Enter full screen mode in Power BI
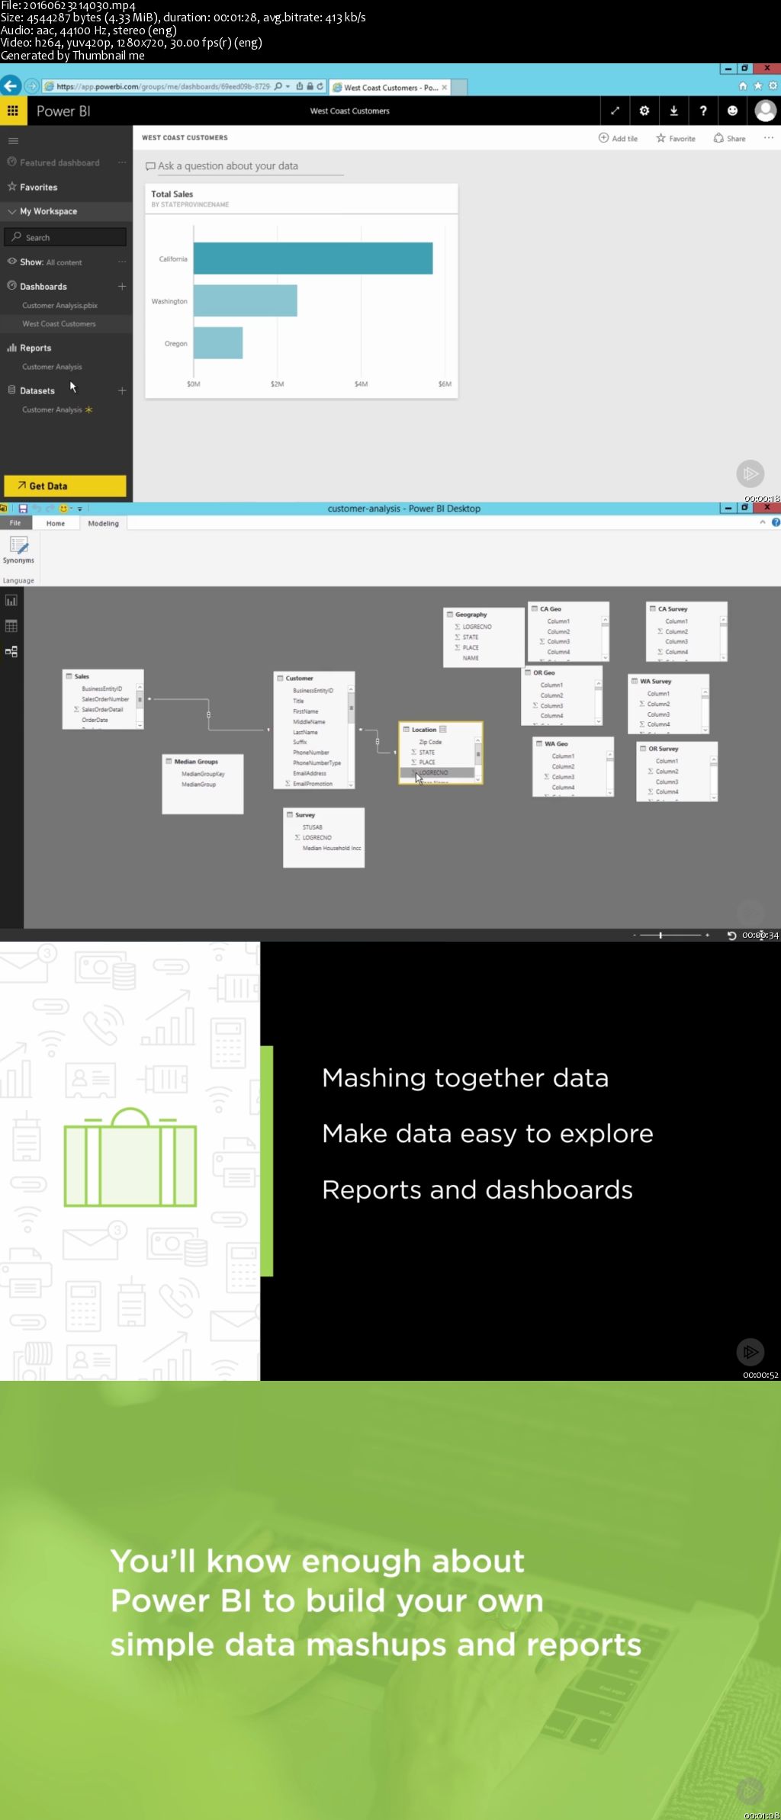The height and width of the screenshot is (1820, 781). tap(615, 111)
